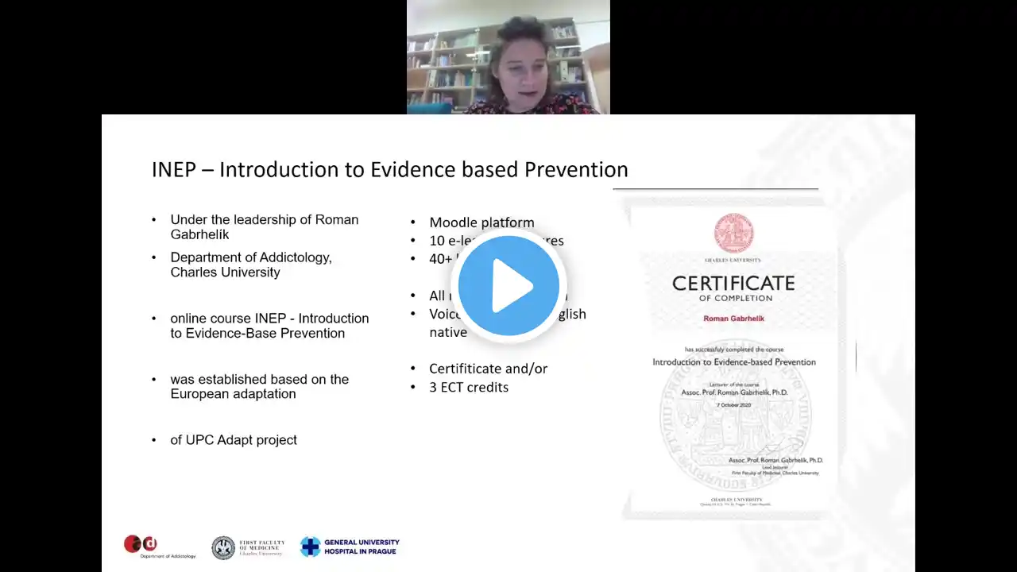Click the bullet starting 'online course INEP'

269,326
